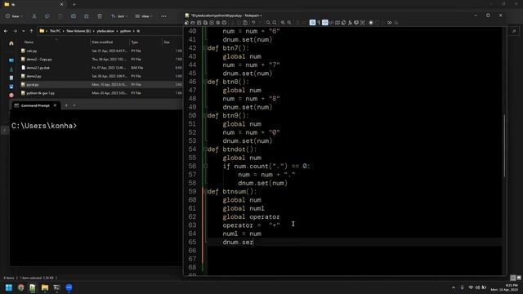Switch to the Command Prompt tab
Viewport: 523px width, 294px height.
pos(35,105)
